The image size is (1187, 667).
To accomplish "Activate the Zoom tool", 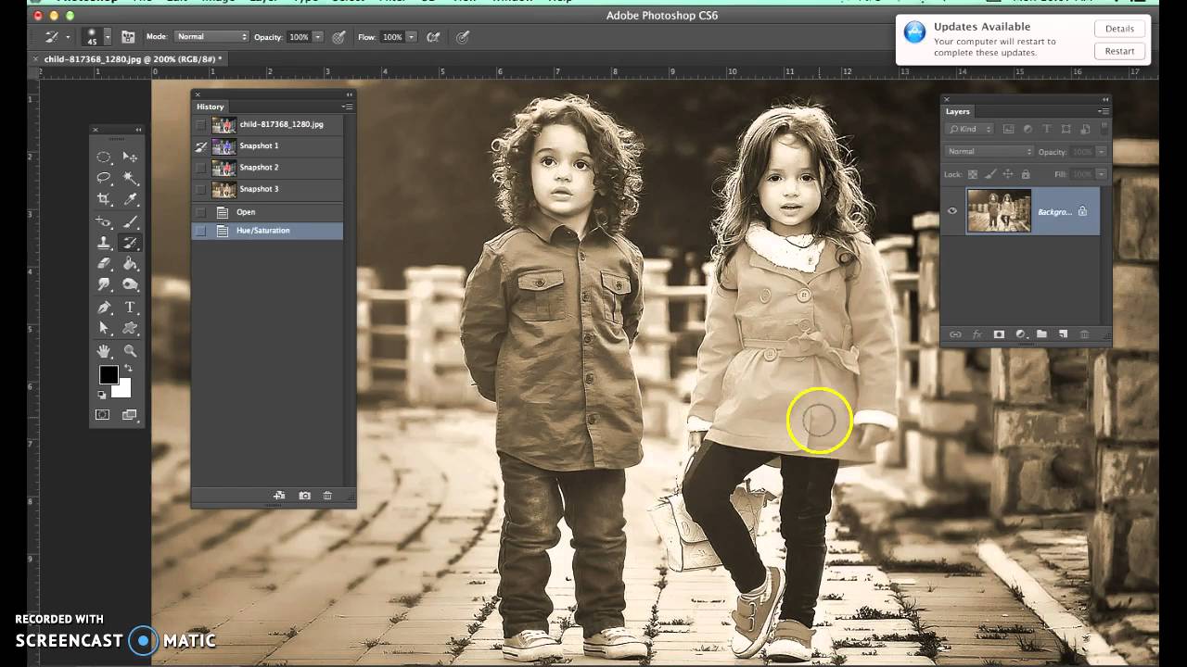I will (x=130, y=351).
